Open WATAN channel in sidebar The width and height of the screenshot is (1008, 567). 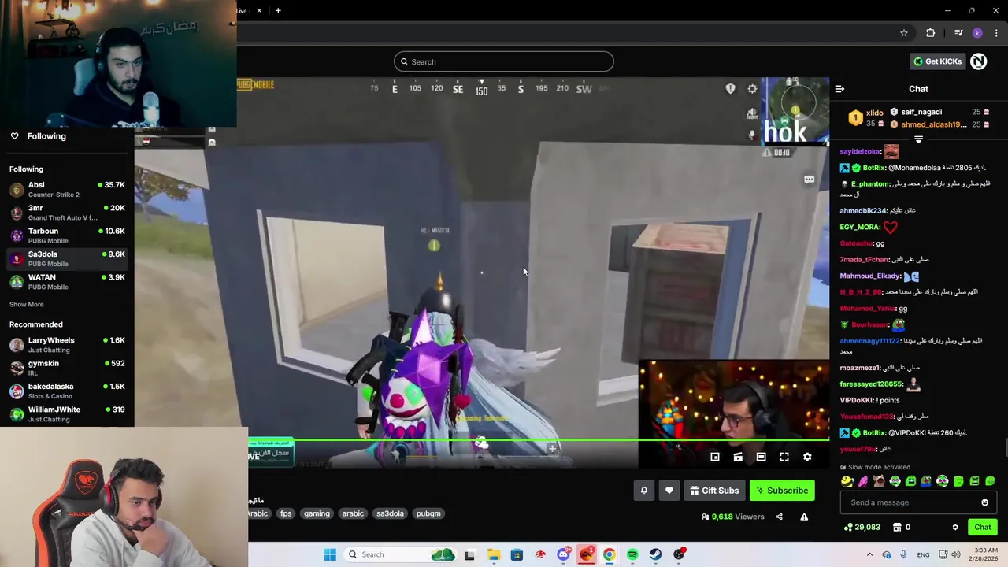click(67, 282)
